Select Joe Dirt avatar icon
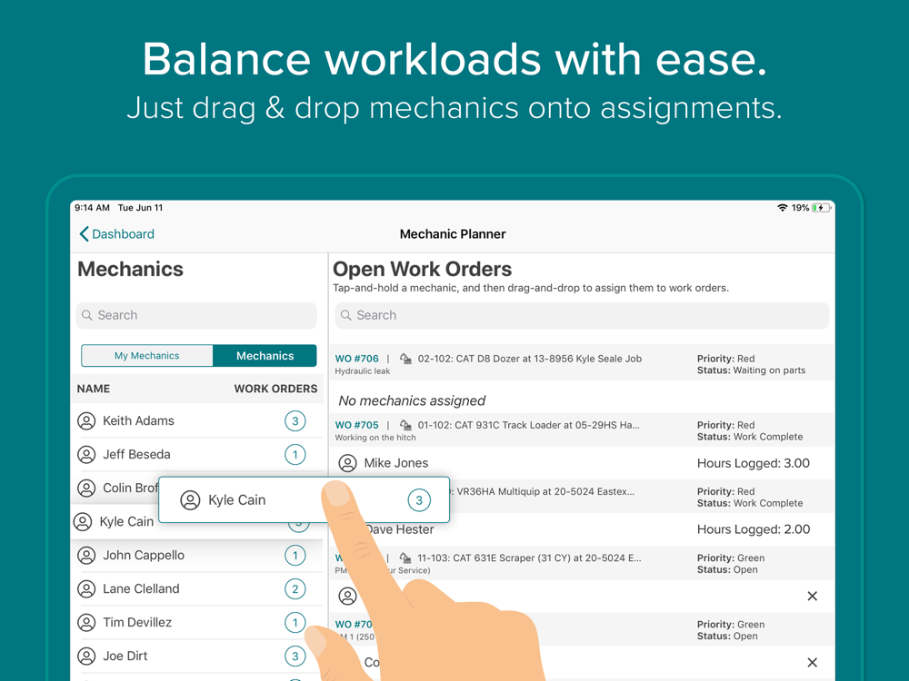This screenshot has width=909, height=681. click(86, 656)
